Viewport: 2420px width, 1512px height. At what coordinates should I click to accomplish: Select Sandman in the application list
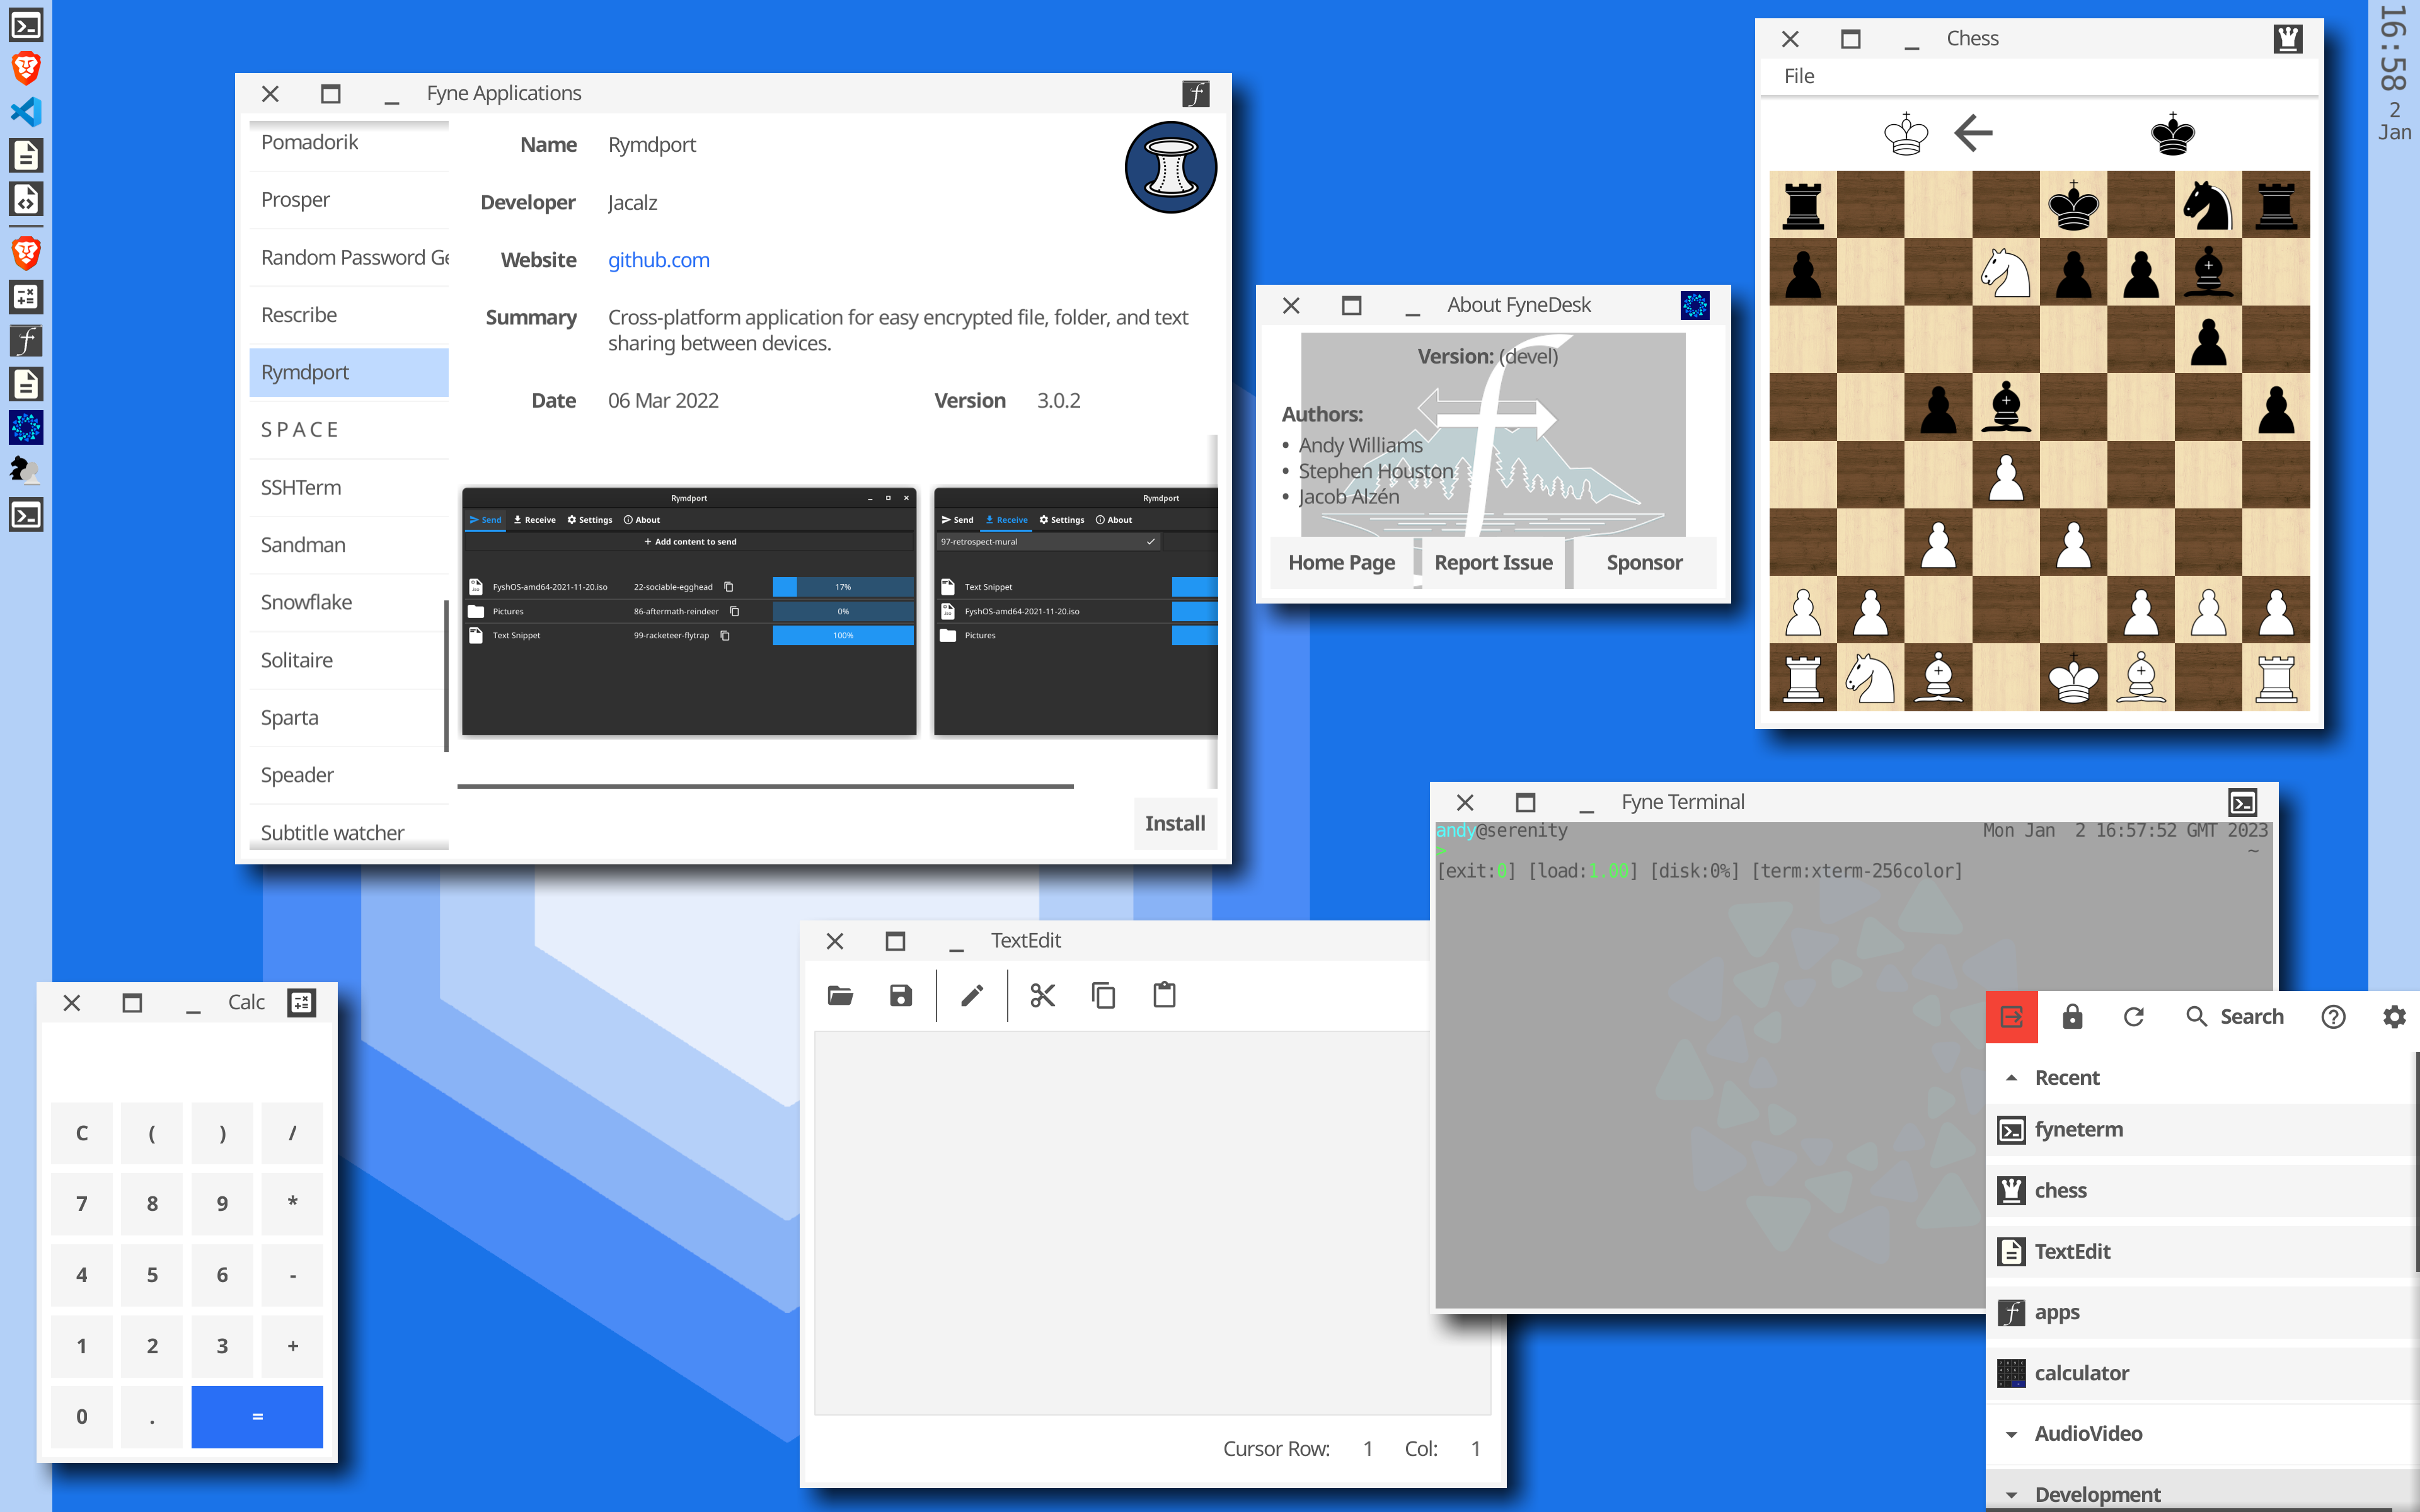pyautogui.click(x=348, y=545)
